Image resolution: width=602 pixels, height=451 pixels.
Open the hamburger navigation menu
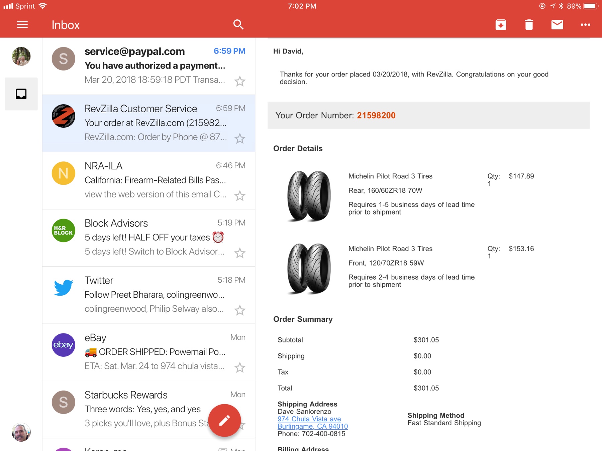tap(22, 25)
